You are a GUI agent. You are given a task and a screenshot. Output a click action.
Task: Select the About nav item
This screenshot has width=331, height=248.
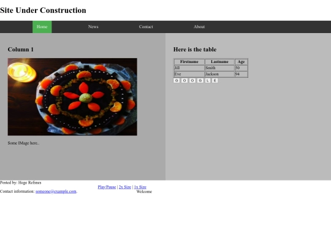(x=199, y=27)
